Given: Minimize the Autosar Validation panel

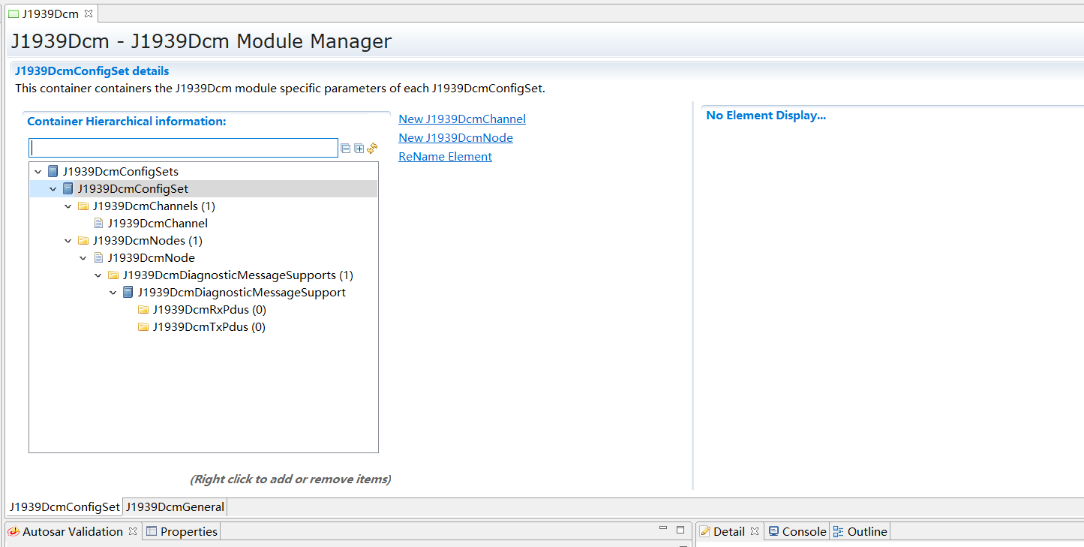Looking at the screenshot, I should tap(663, 529).
